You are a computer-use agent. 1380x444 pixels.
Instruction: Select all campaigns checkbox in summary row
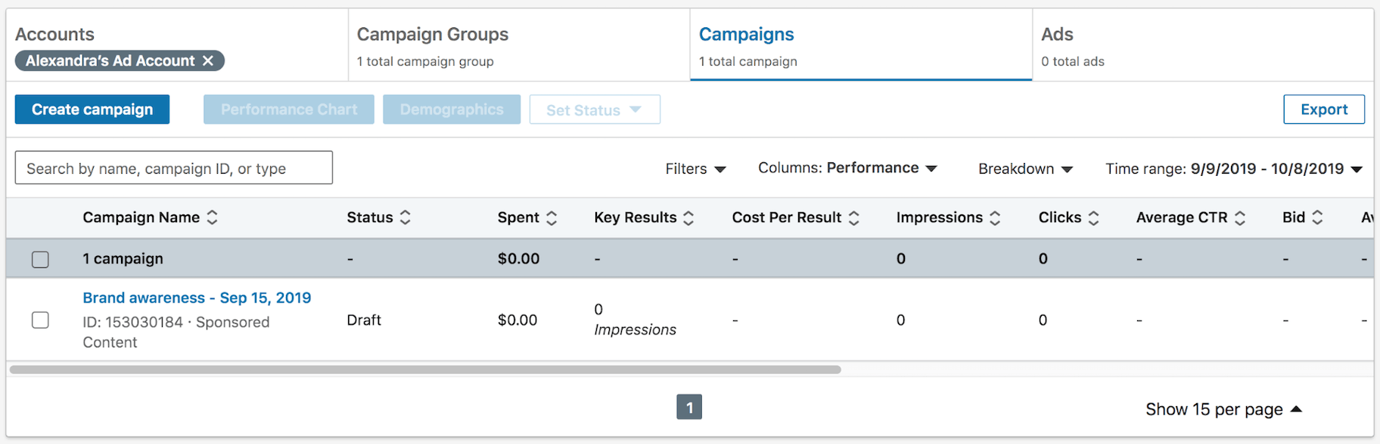coord(40,259)
